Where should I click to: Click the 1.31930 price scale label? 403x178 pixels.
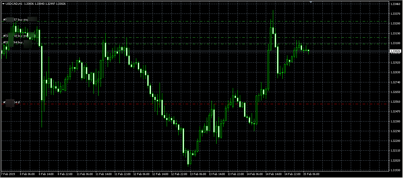(395, 170)
